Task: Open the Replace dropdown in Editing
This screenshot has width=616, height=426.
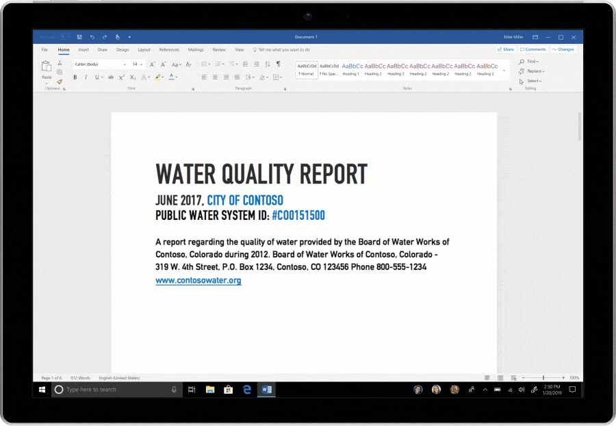Action: (x=535, y=71)
